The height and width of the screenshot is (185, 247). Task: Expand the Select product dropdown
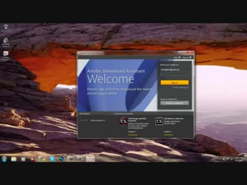click(x=98, y=120)
